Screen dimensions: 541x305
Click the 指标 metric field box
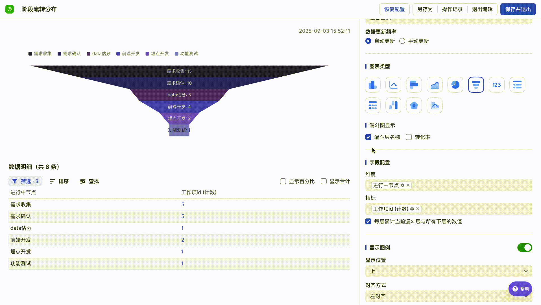coord(449,209)
